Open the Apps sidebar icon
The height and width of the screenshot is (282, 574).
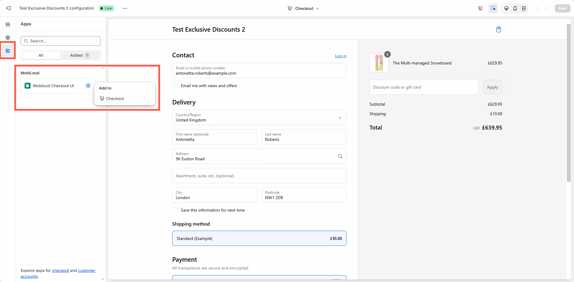click(8, 51)
